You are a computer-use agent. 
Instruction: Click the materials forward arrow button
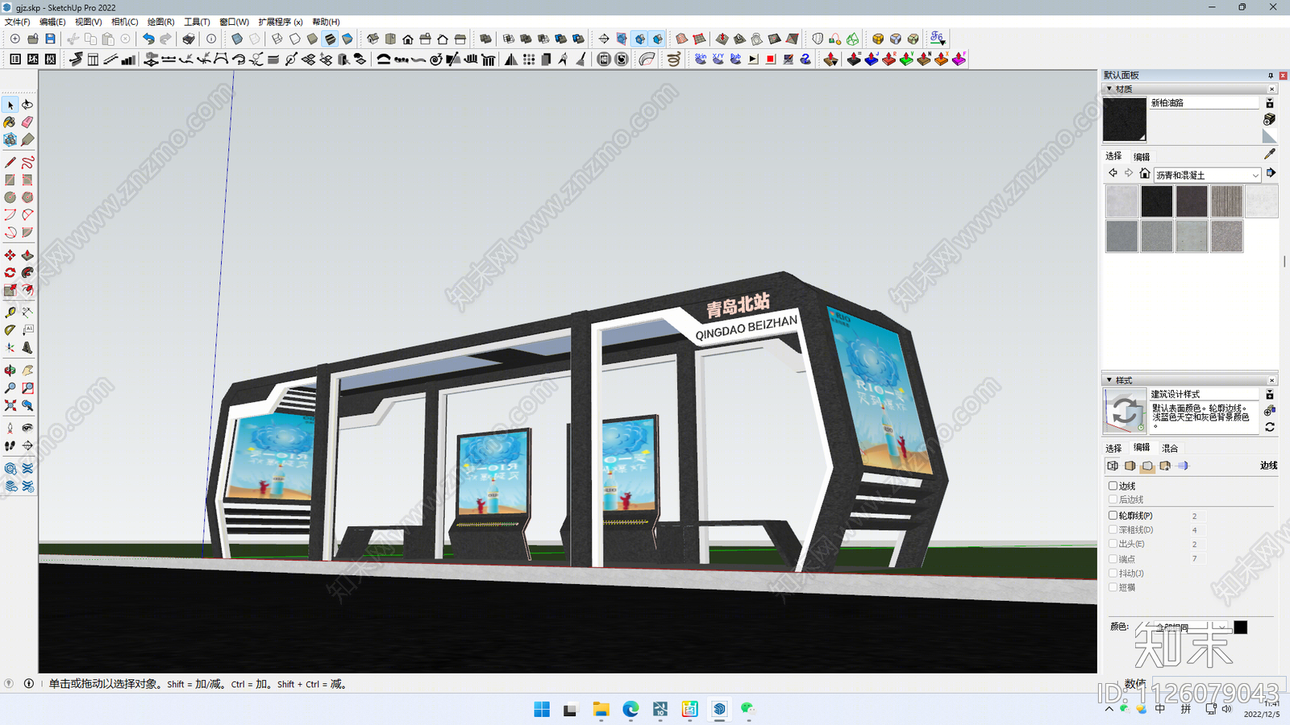[1128, 173]
